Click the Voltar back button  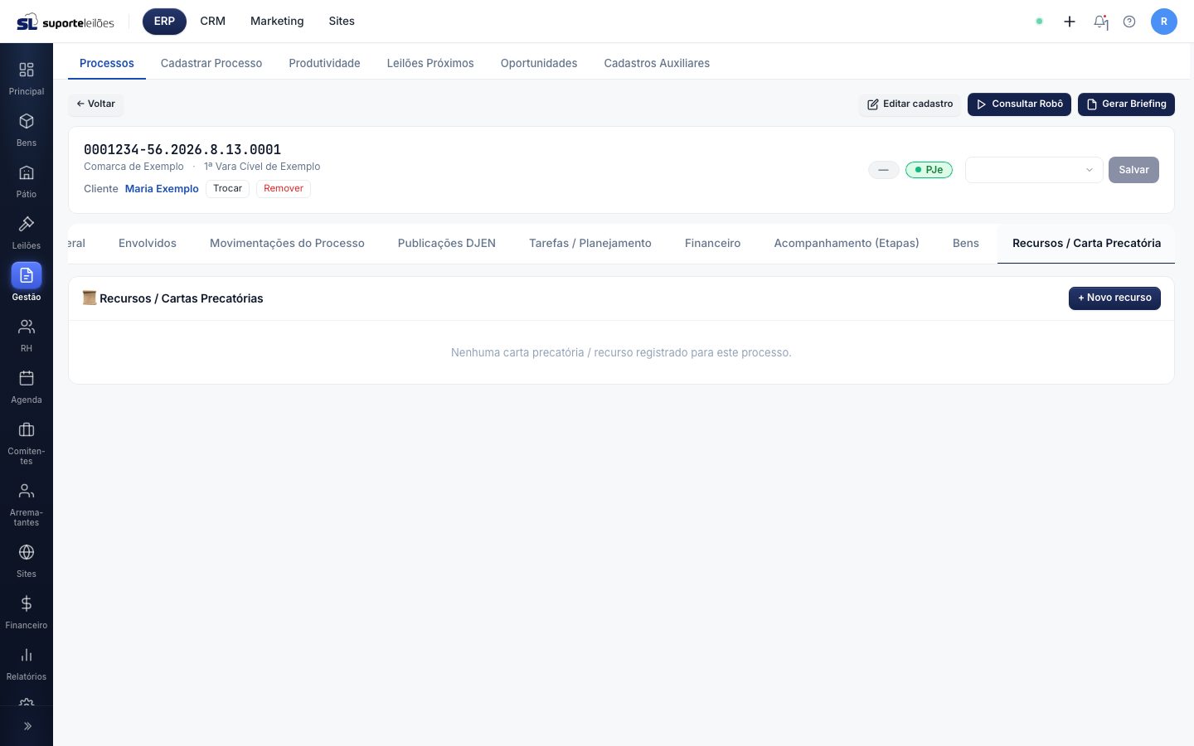pos(96,104)
